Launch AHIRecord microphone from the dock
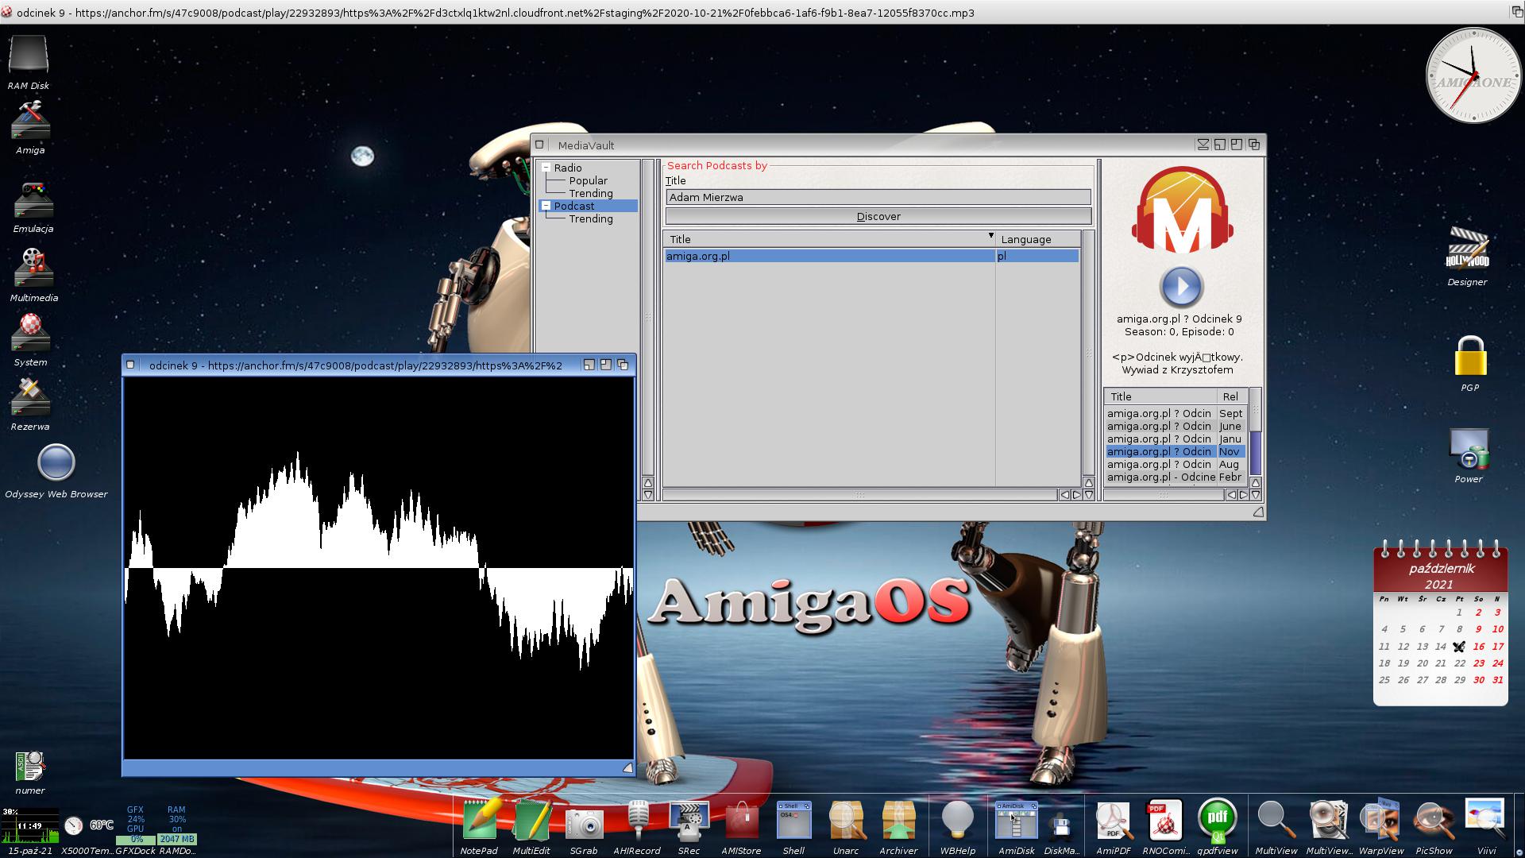Screen dimensions: 1525x858 tap(637, 821)
